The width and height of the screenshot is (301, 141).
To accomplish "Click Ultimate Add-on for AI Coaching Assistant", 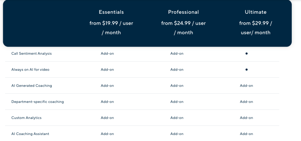I will click(x=246, y=134).
